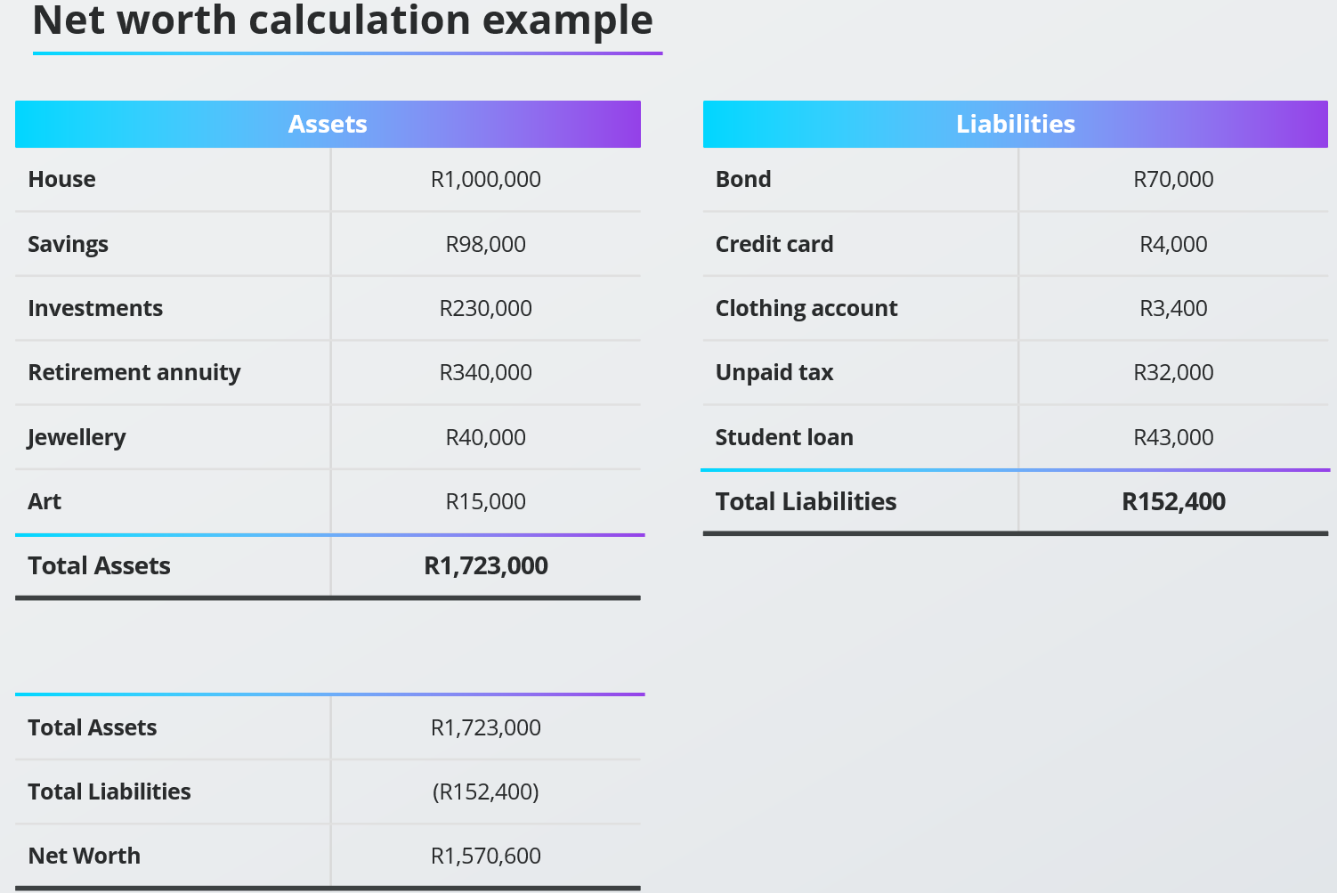Screen dimensions: 1337x893
Task: Select the House row label
Action: (61, 179)
